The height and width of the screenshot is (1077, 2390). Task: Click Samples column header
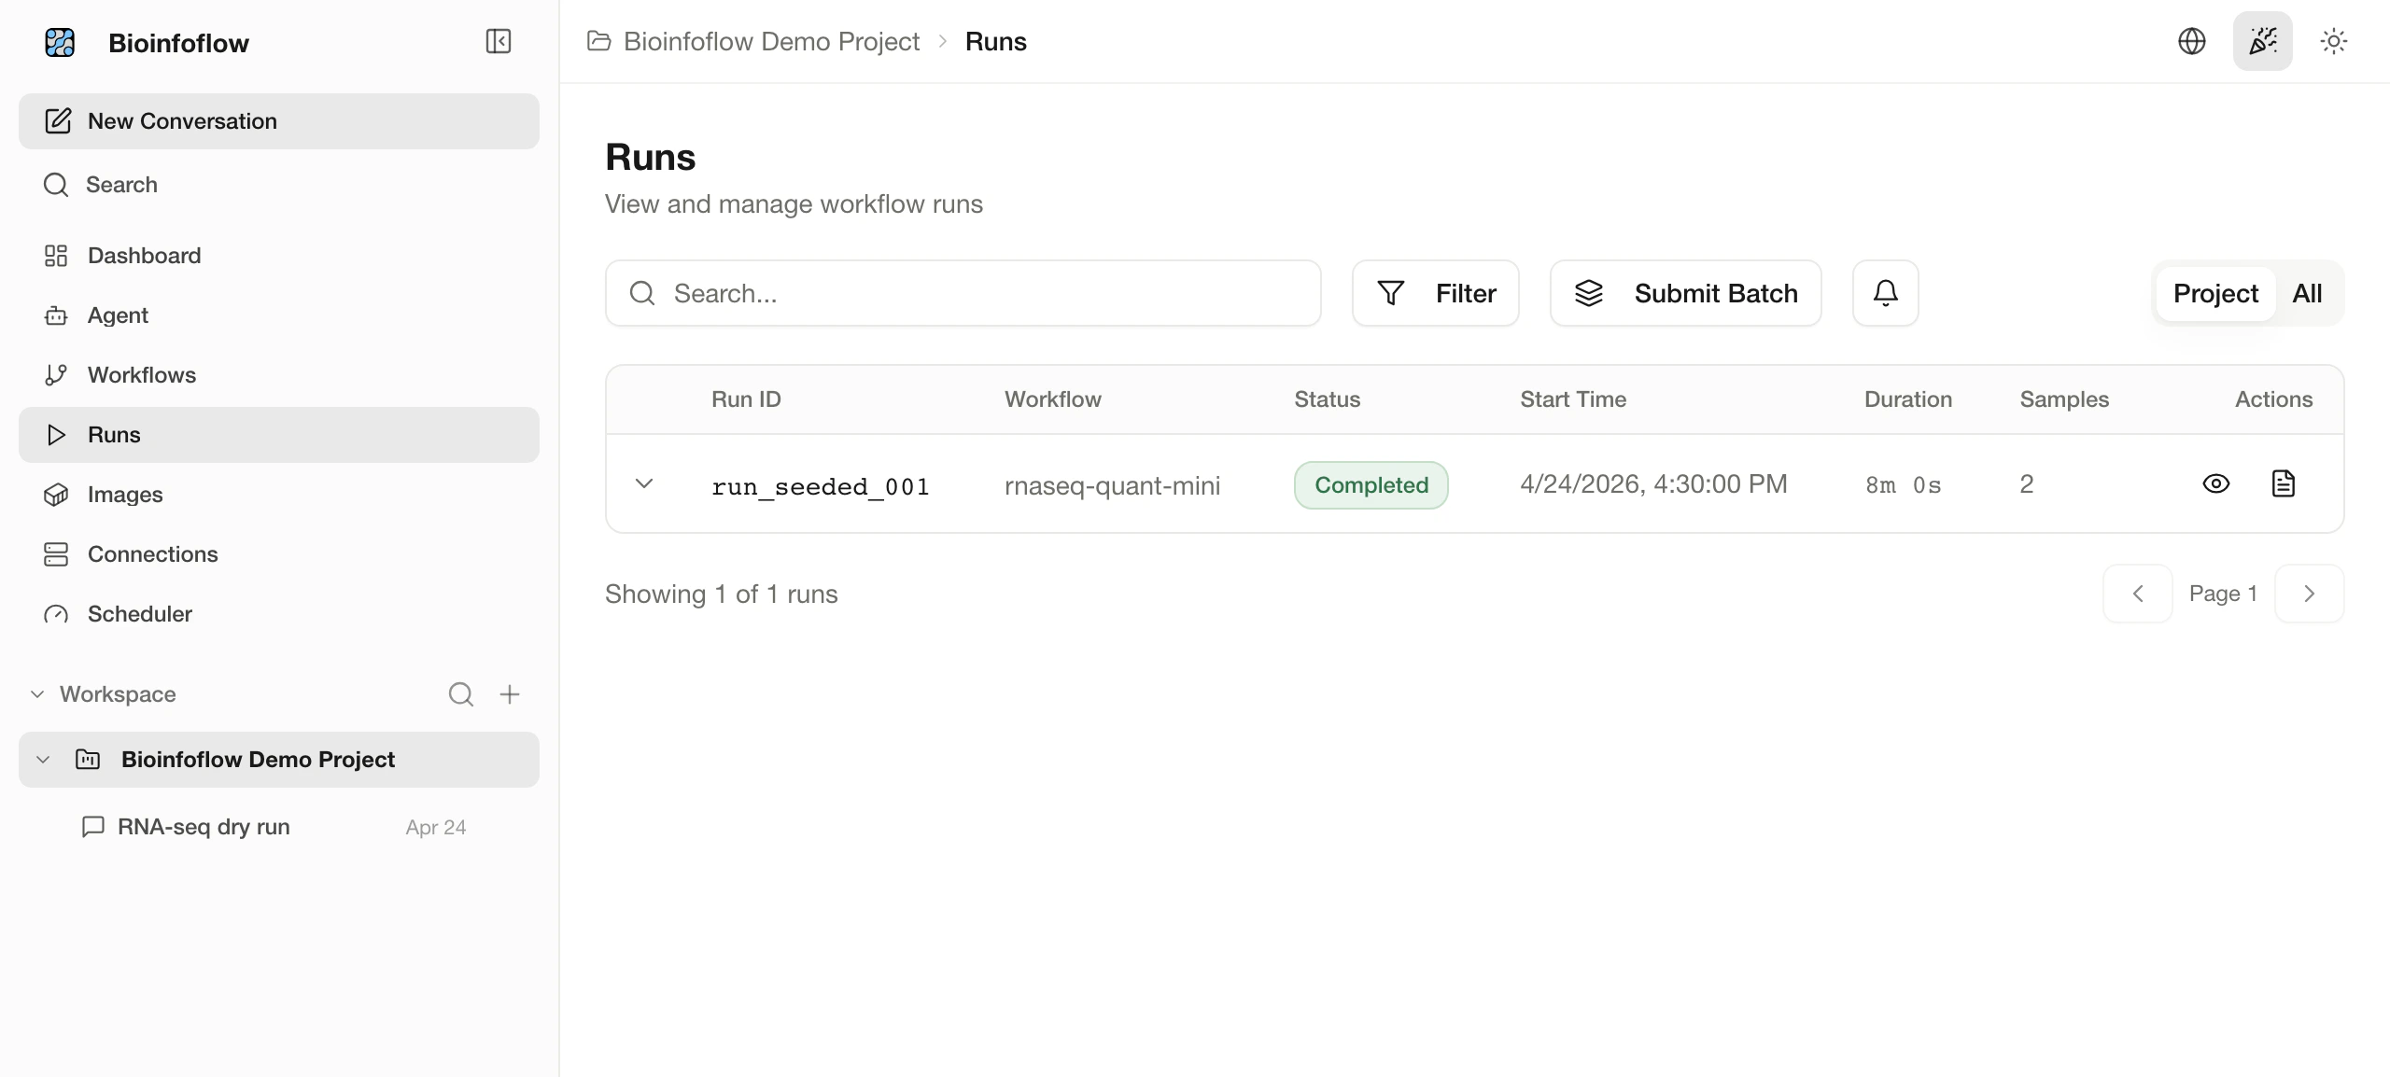pyautogui.click(x=2064, y=399)
